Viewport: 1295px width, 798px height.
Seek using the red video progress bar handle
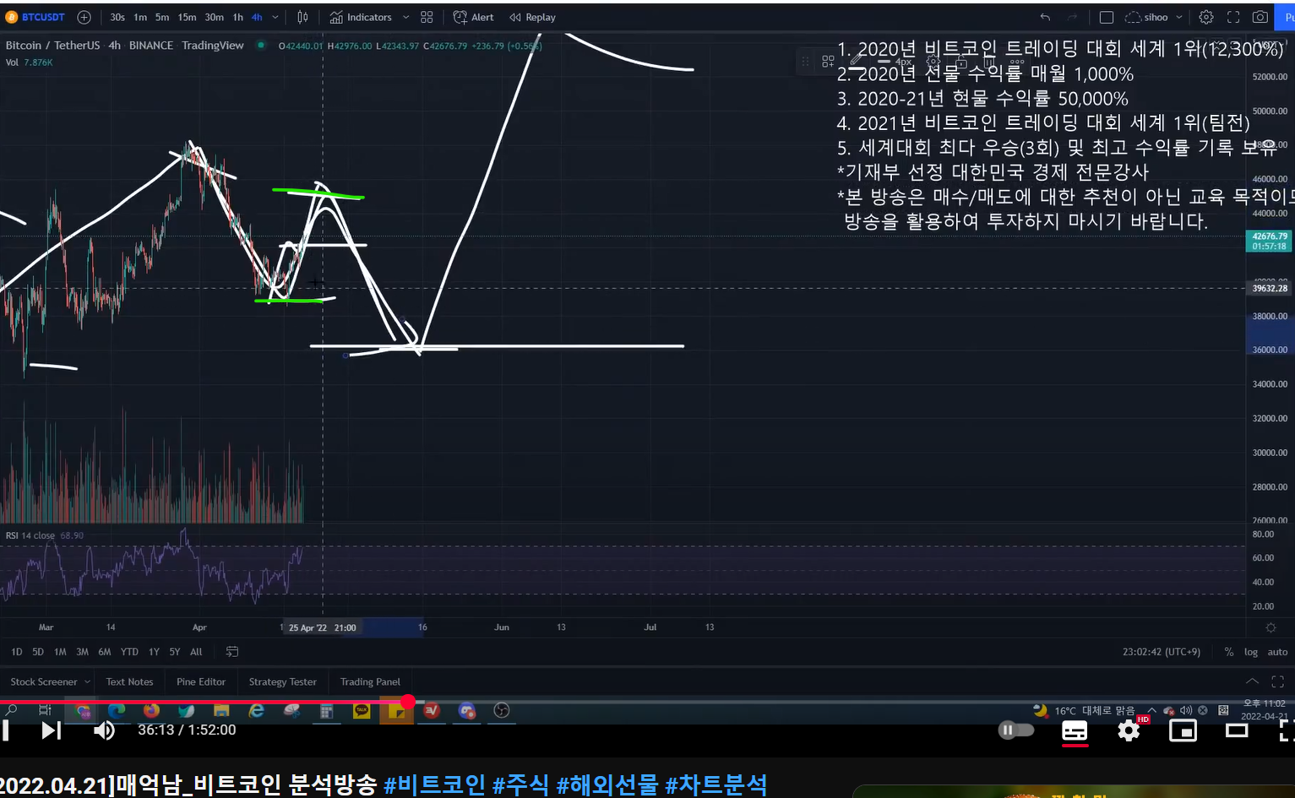pos(408,702)
